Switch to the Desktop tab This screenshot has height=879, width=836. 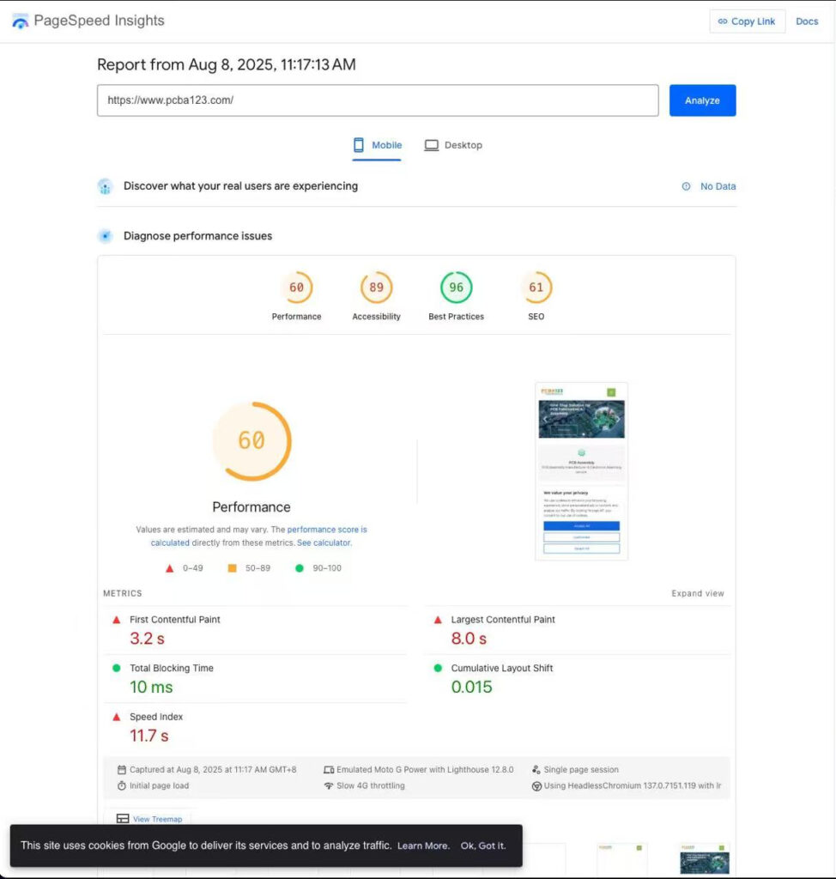(453, 145)
